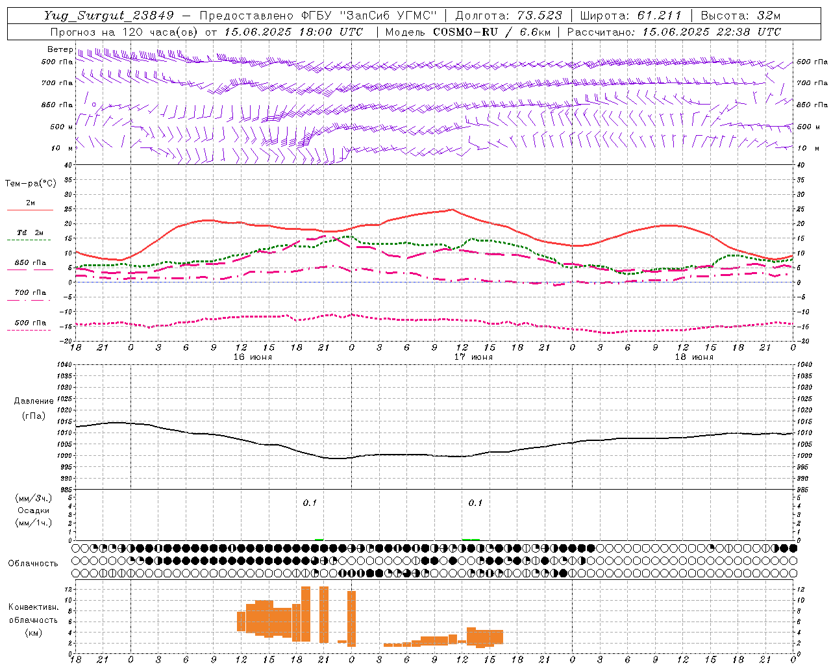Image resolution: width=831 pixels, height=665 pixels.
Task: Click left-side '700 гПа' wind level label
Action: tap(57, 83)
